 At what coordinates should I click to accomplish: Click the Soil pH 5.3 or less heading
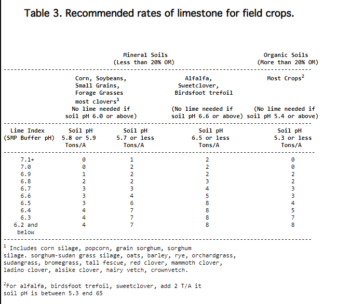293,138
